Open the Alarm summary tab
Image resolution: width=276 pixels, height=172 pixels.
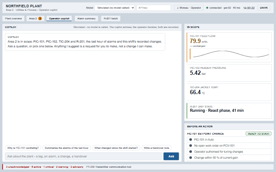pos(86,18)
